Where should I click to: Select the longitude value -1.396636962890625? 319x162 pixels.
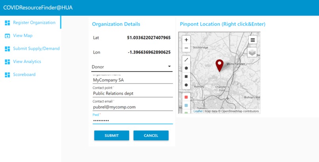pyautogui.click(x=149, y=52)
